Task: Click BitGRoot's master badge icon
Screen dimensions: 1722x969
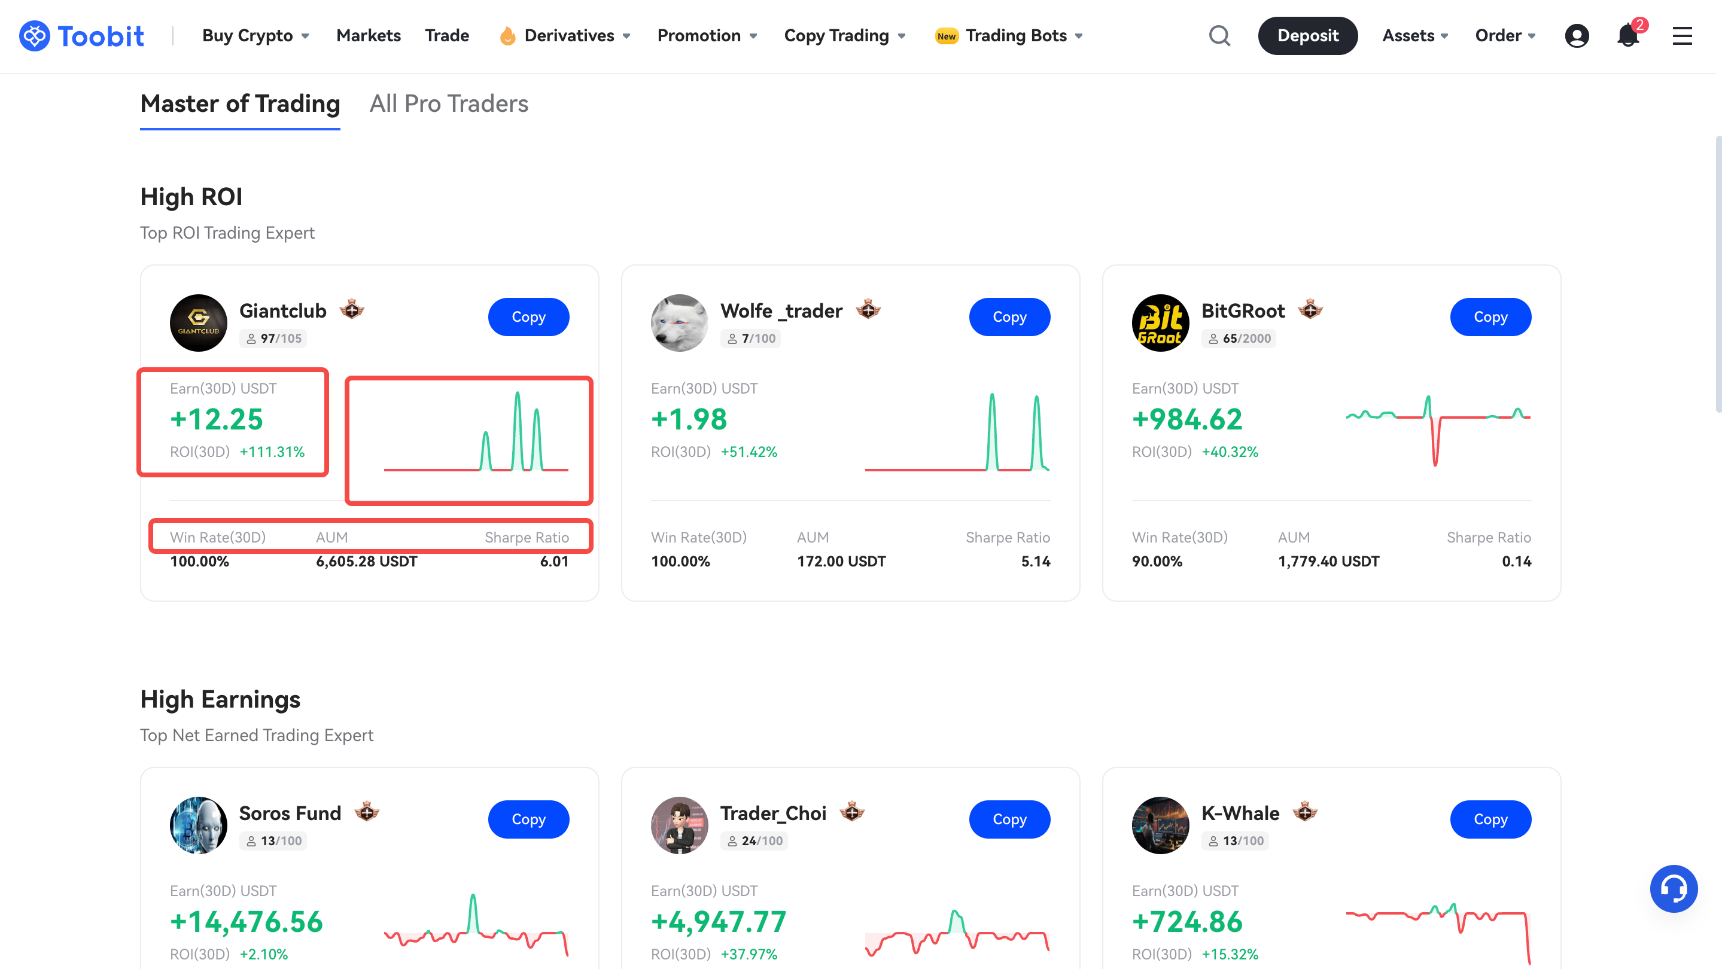Action: click(x=1310, y=309)
